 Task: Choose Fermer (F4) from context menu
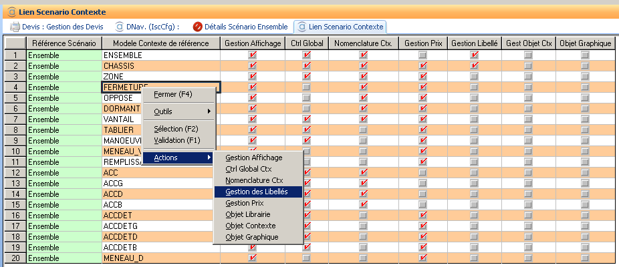173,95
